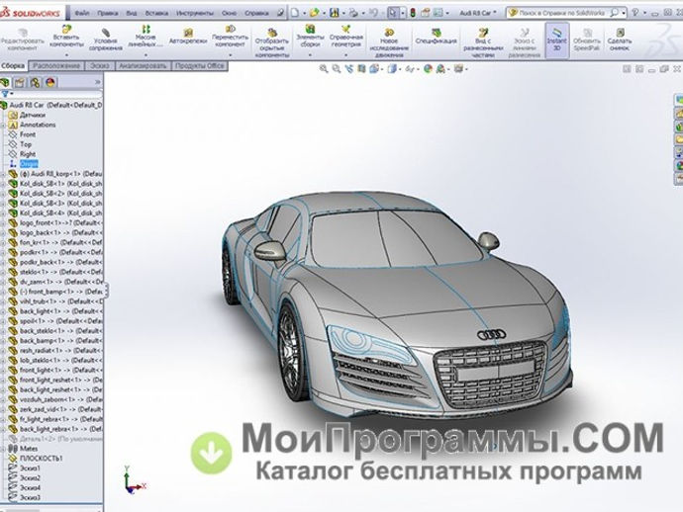
Task: Open the help search type dropdown
Action: [624, 13]
